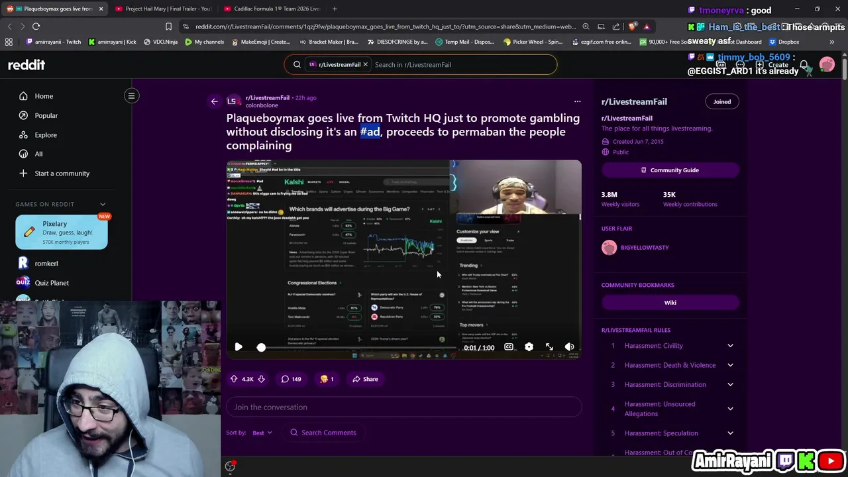Click the Joined button
848x477 pixels.
(721, 101)
